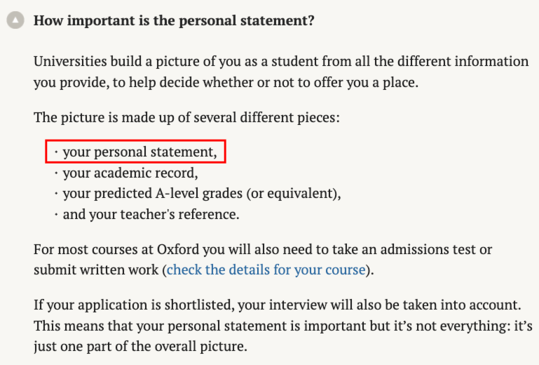539x365 pixels.
Task: Click the bullet dot inside the red highlighted box
Action: [56, 152]
